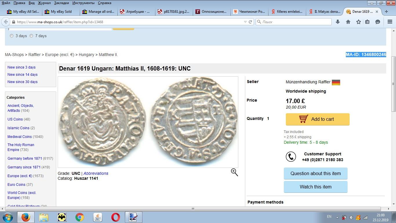Click the horizontal page scrollbar
The width and height of the screenshot is (396, 223).
193,209
